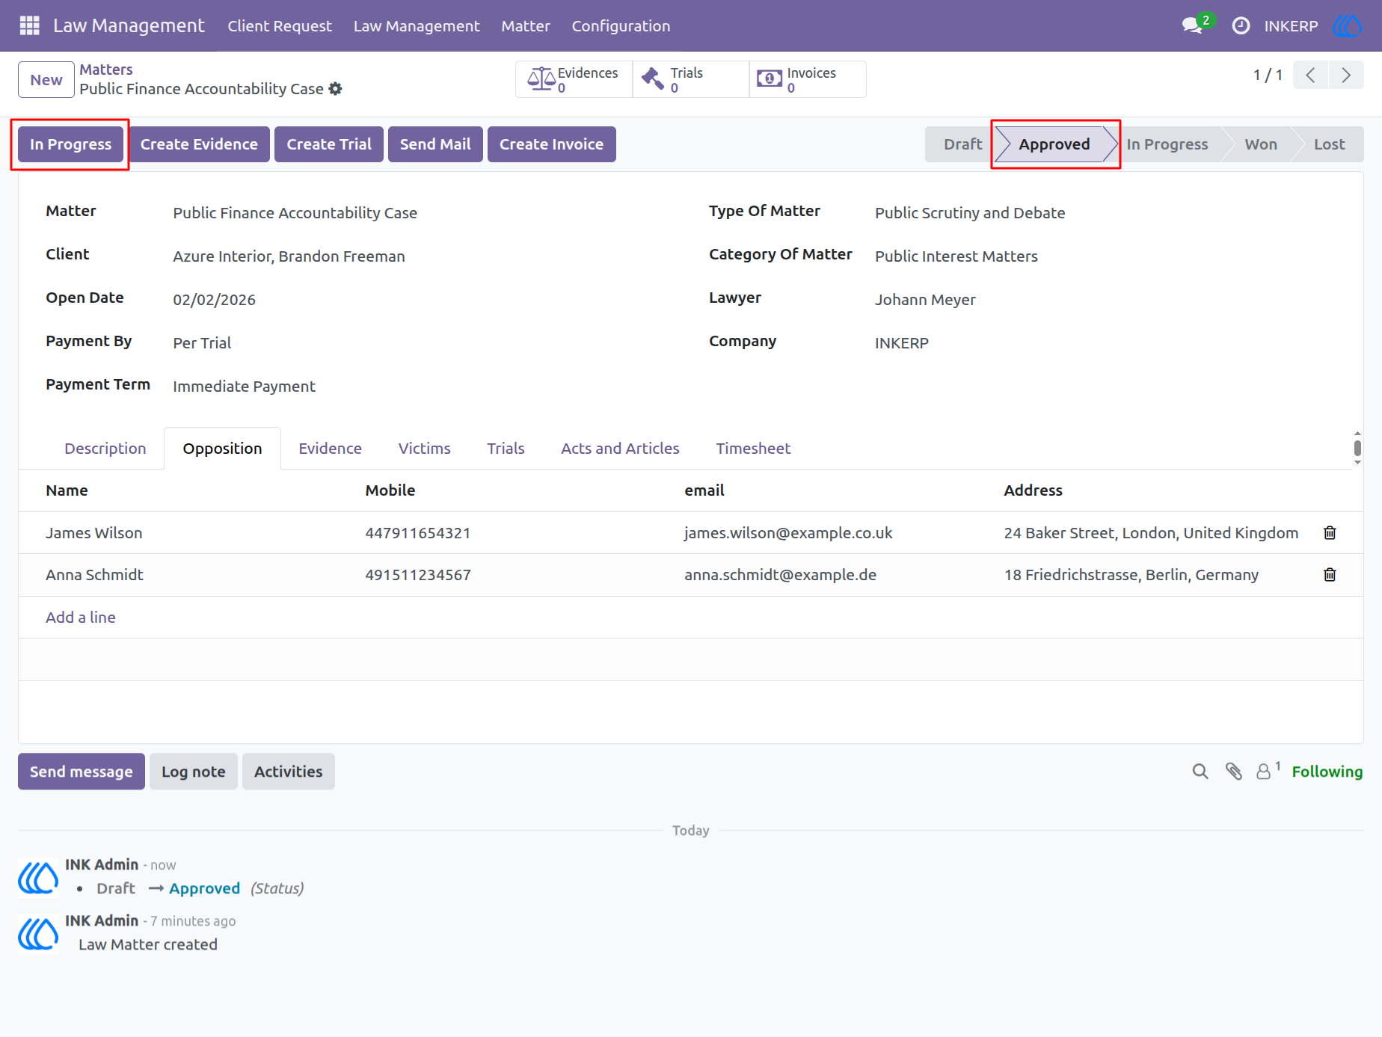
Task: Open Invoices smart button
Action: click(x=808, y=79)
